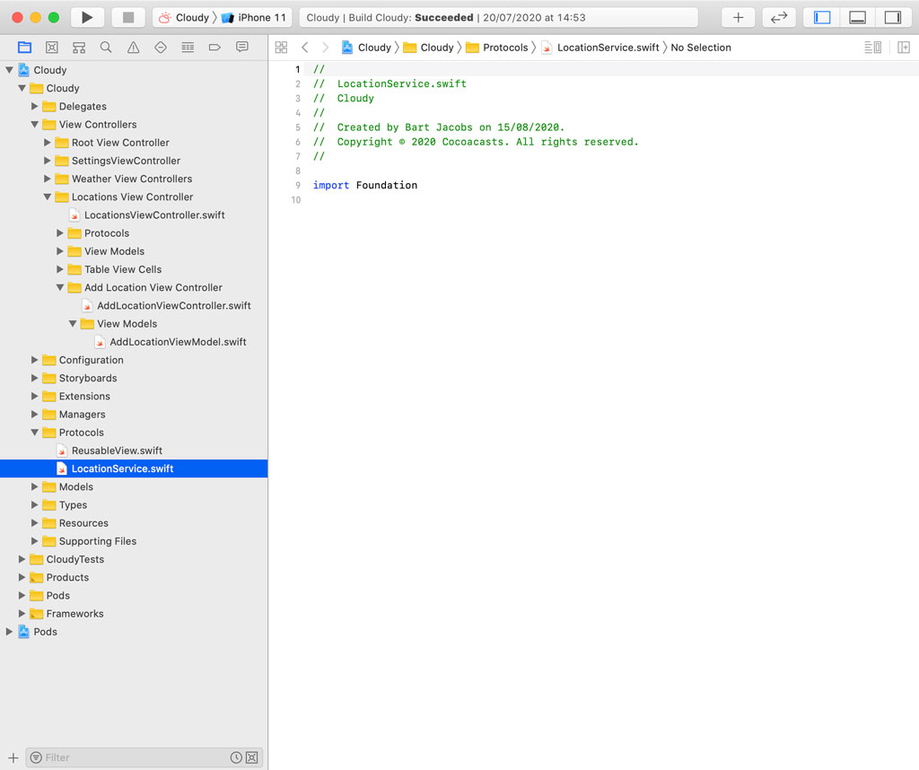Open the Find navigator
919x770 pixels.
pyautogui.click(x=106, y=47)
